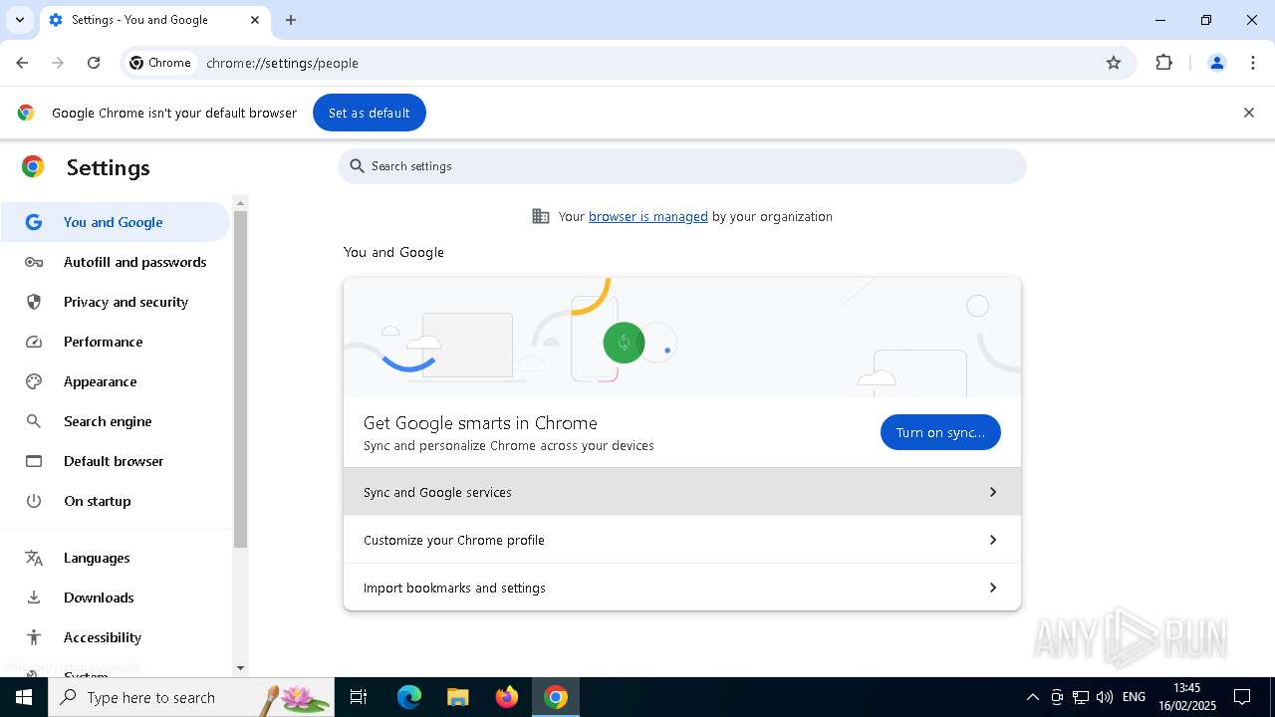This screenshot has height=717, width=1275.
Task: Click the download arrow icon
Action: pos(34,597)
